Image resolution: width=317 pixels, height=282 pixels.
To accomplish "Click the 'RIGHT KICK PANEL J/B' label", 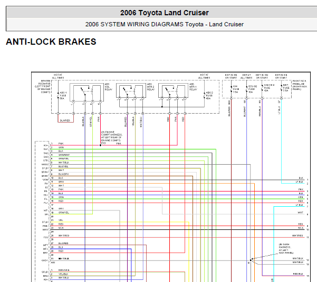I will point(300,85).
